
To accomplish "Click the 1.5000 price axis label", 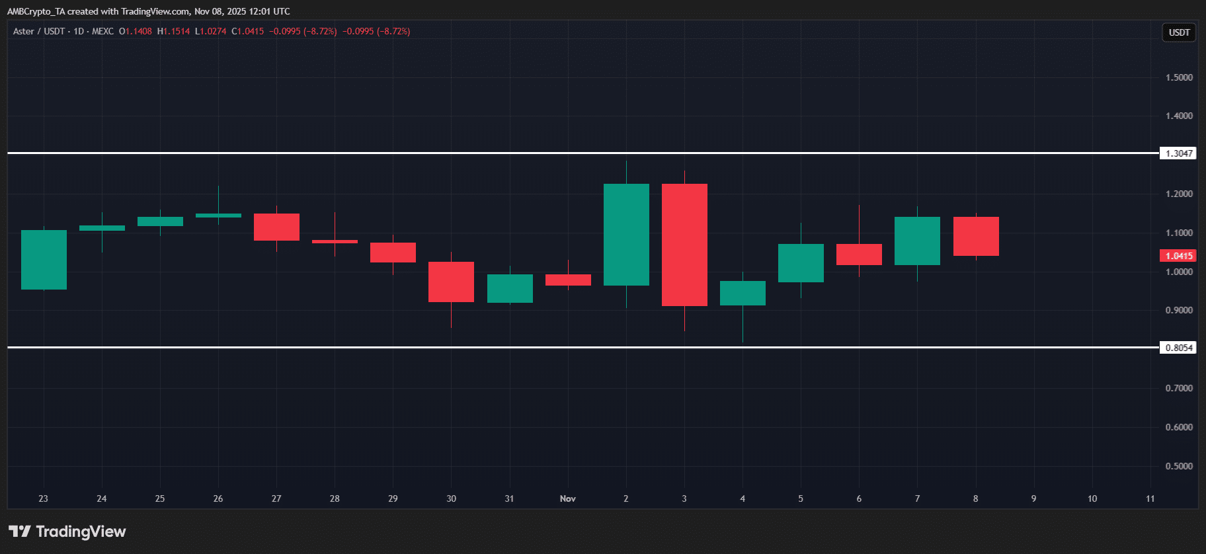I will (x=1179, y=77).
